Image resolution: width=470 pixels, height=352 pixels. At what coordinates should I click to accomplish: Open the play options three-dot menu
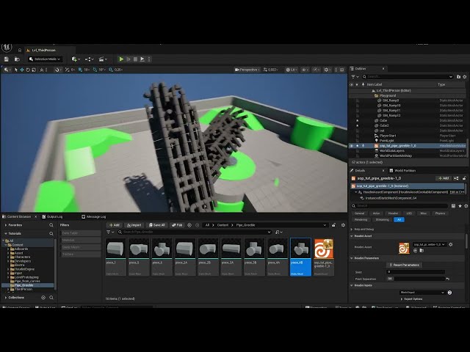[x=149, y=59]
